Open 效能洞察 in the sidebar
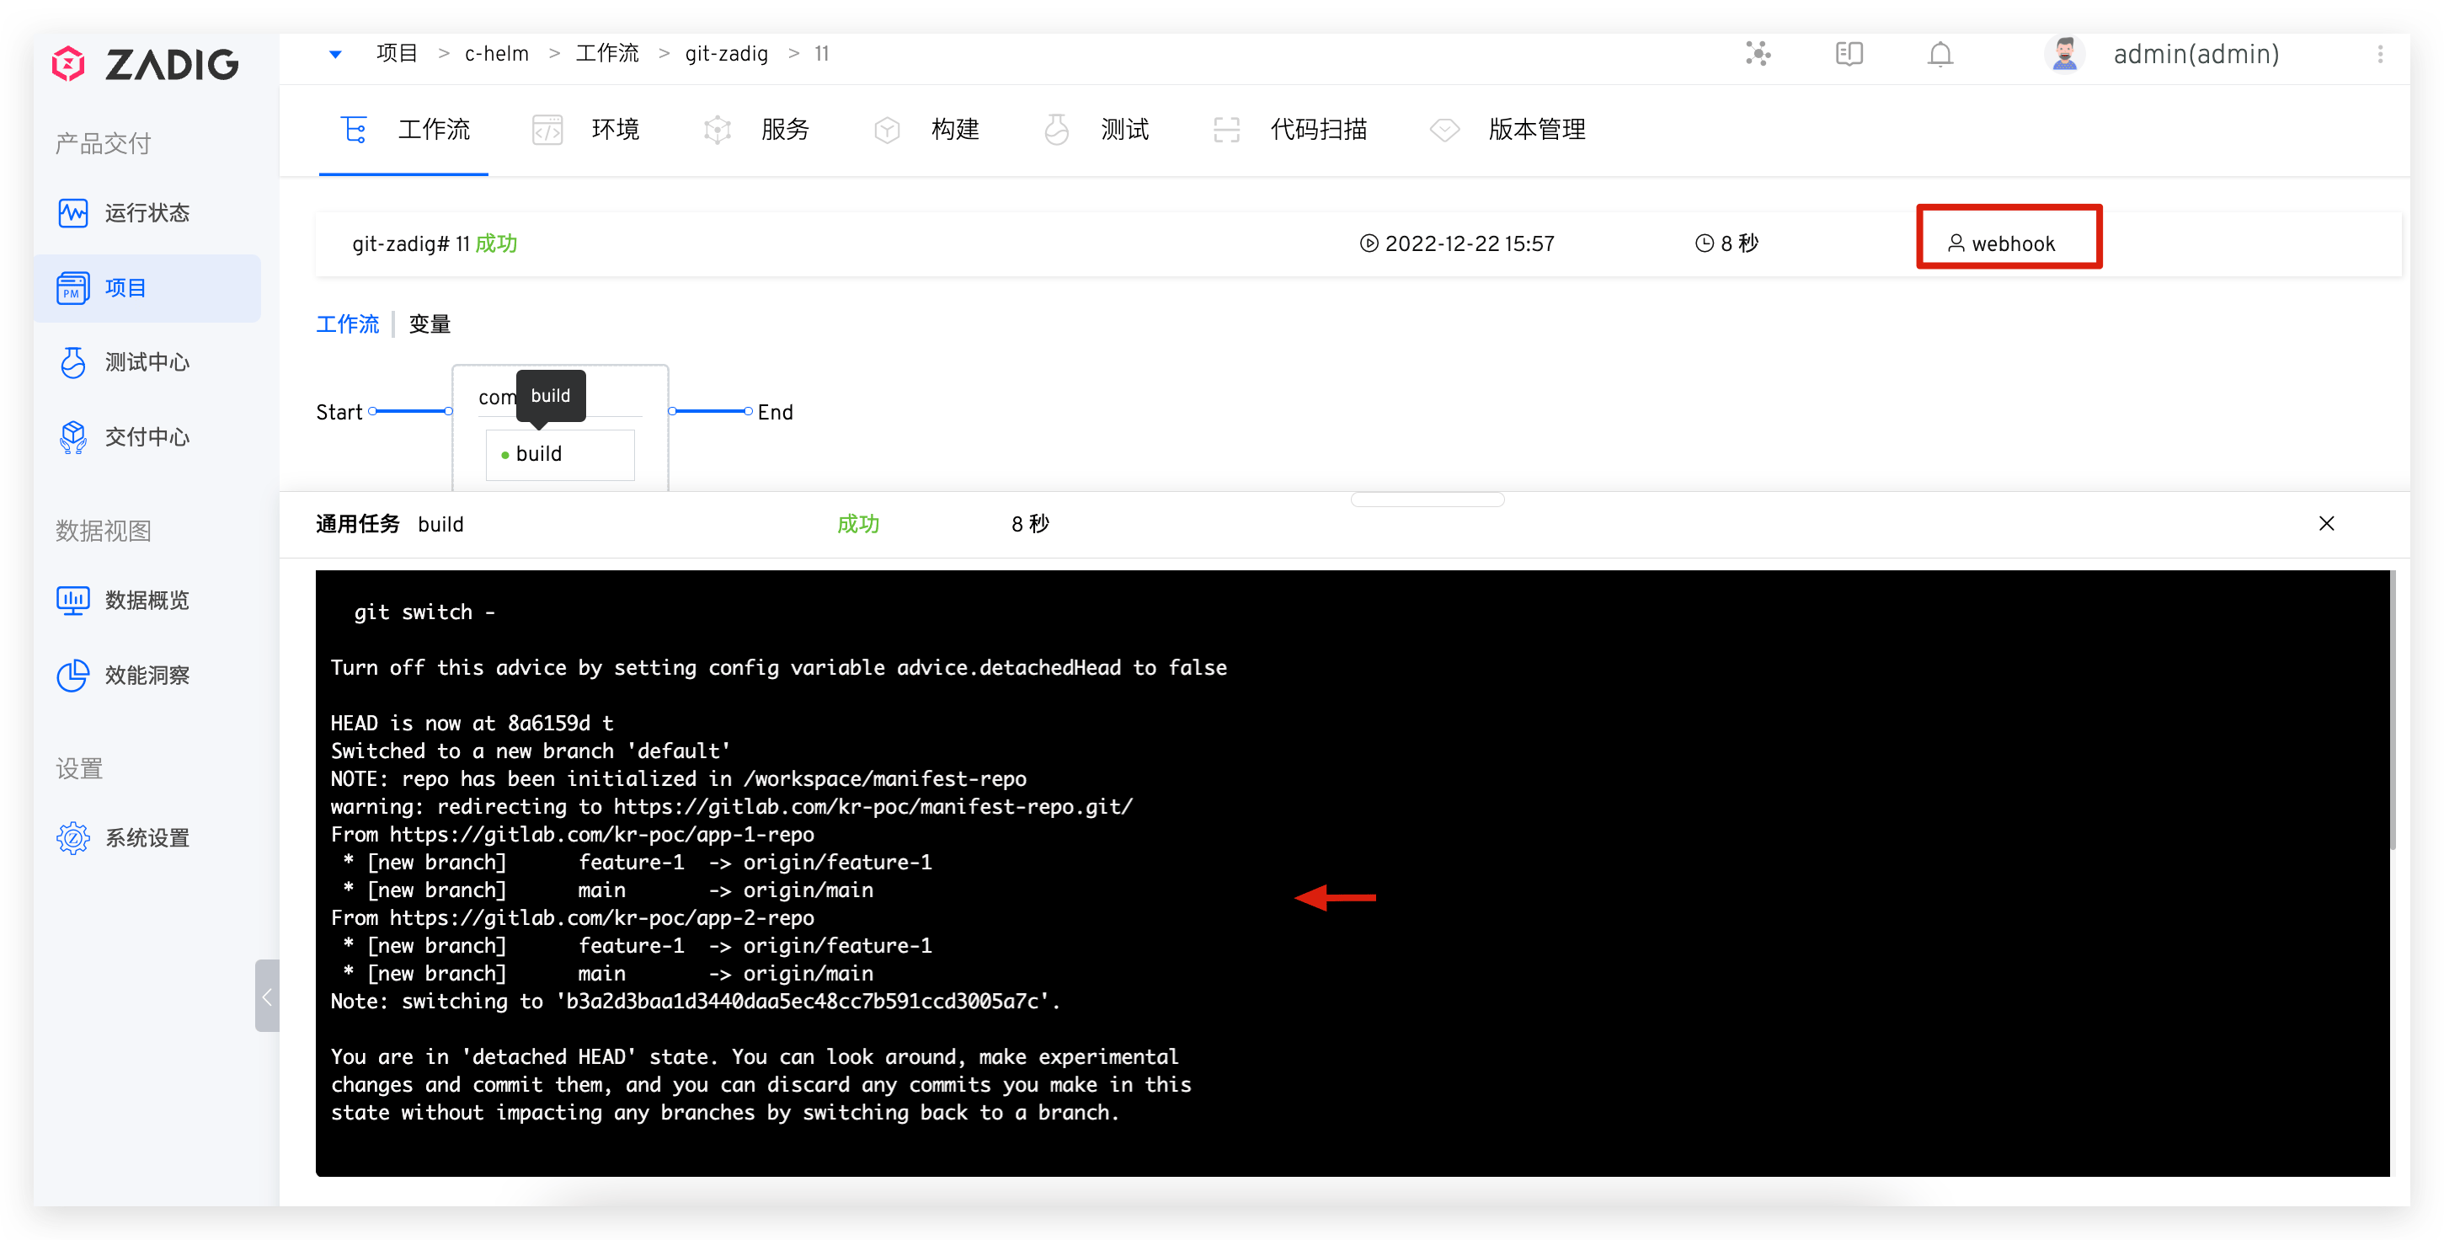 146,676
